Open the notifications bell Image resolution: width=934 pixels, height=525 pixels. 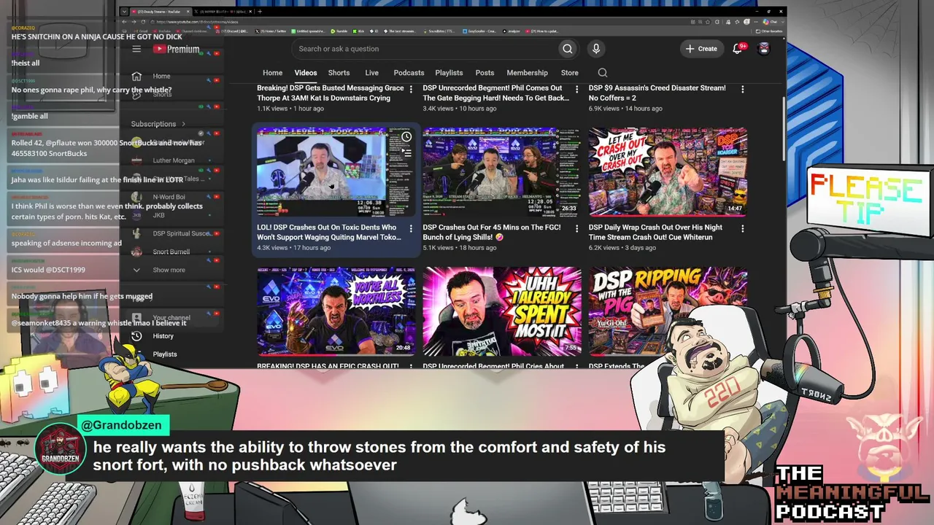click(x=738, y=49)
